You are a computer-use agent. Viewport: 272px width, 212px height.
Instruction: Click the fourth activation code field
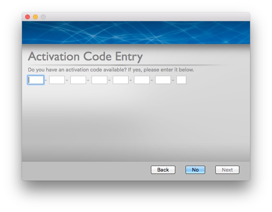(x=99, y=80)
